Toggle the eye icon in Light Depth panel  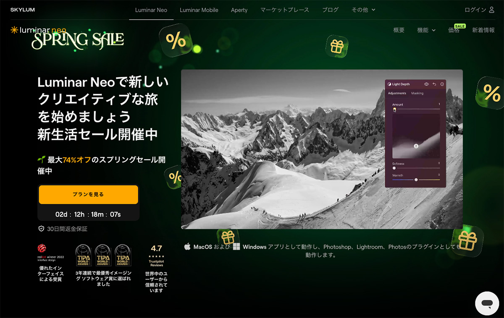tap(426, 84)
